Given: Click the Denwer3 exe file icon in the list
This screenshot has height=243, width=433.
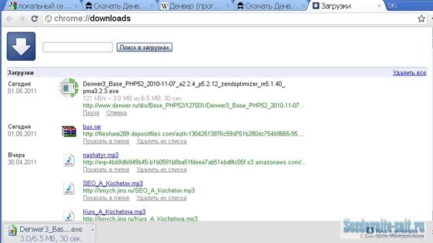Looking at the screenshot, I should [x=68, y=88].
